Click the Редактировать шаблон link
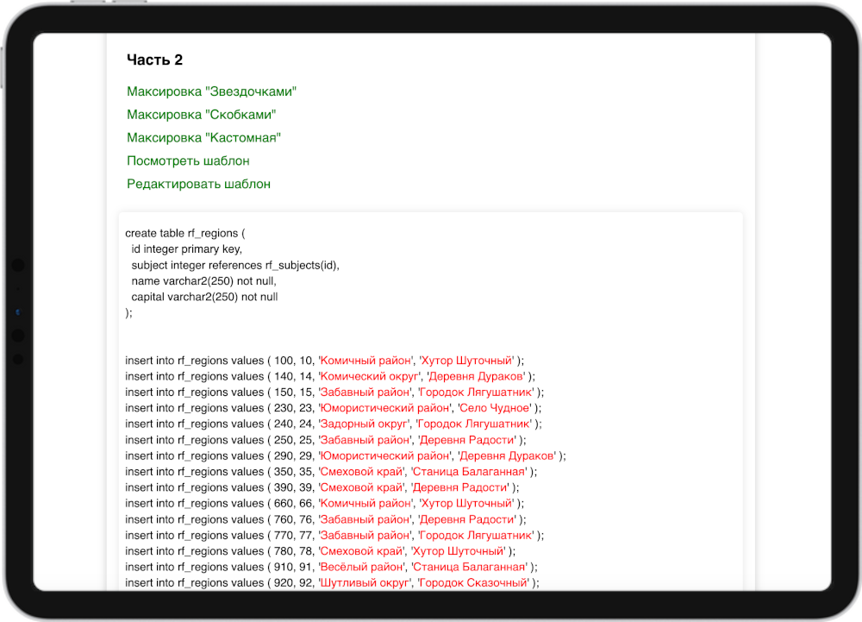Screen dimensions: 862x622 click(x=198, y=184)
